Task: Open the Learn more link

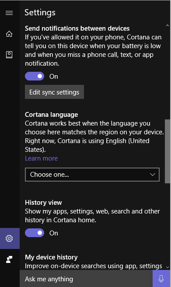Action: [x=42, y=158]
